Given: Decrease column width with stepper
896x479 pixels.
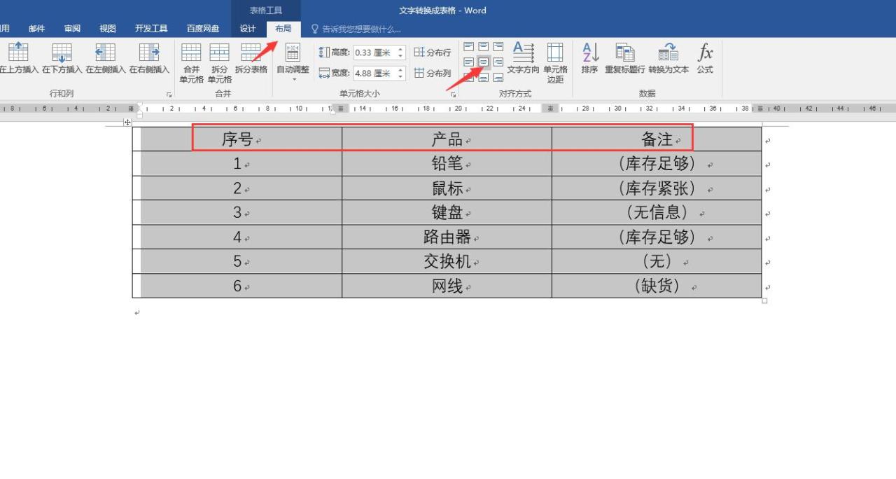Looking at the screenshot, I should [400, 76].
